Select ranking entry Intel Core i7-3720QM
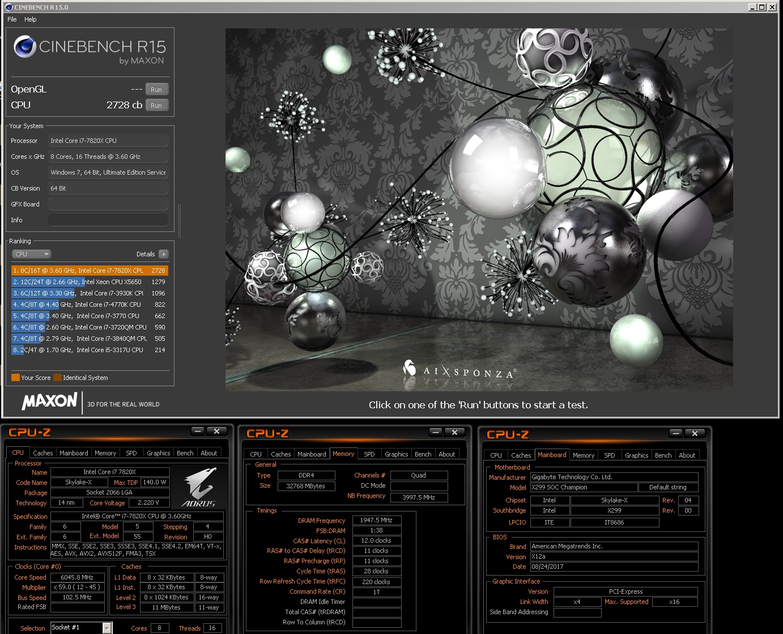Screen dimensions: 783x634 (90, 327)
